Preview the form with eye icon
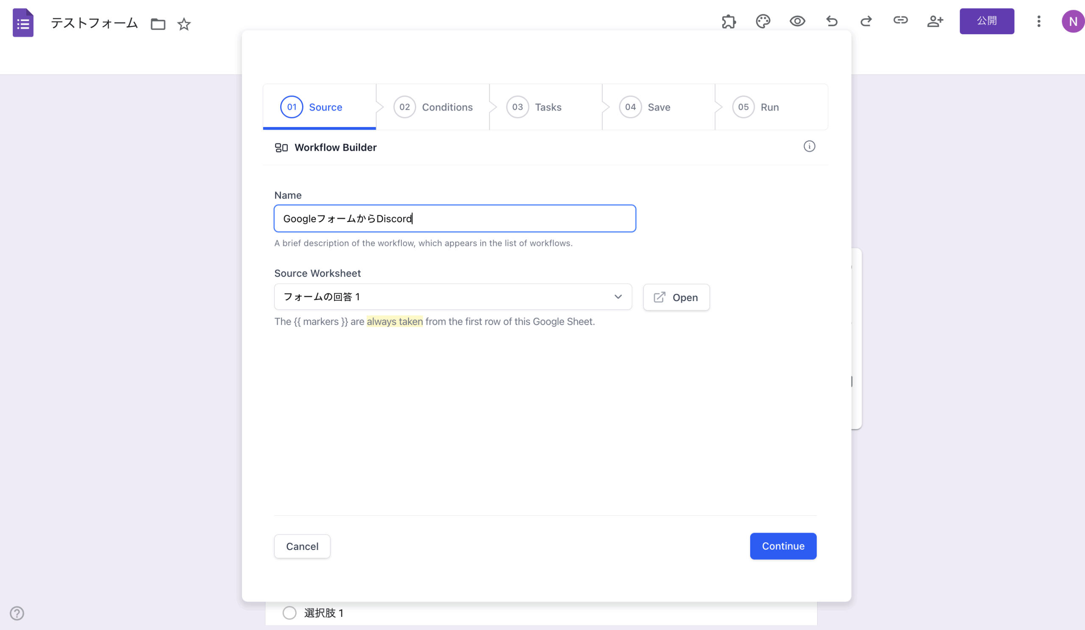Viewport: 1085px width, 630px height. tap(797, 21)
